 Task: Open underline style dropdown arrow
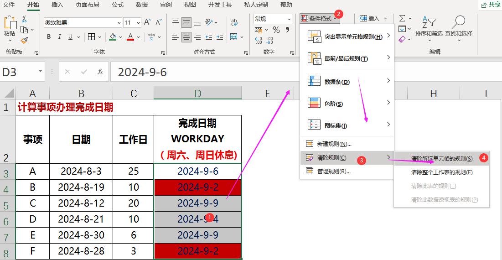(x=78, y=37)
